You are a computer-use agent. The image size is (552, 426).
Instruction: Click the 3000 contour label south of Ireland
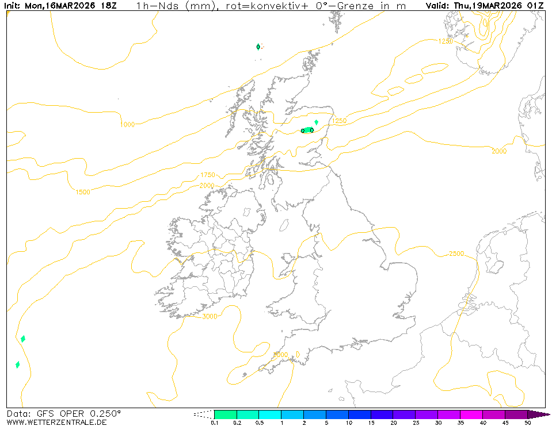(210, 317)
